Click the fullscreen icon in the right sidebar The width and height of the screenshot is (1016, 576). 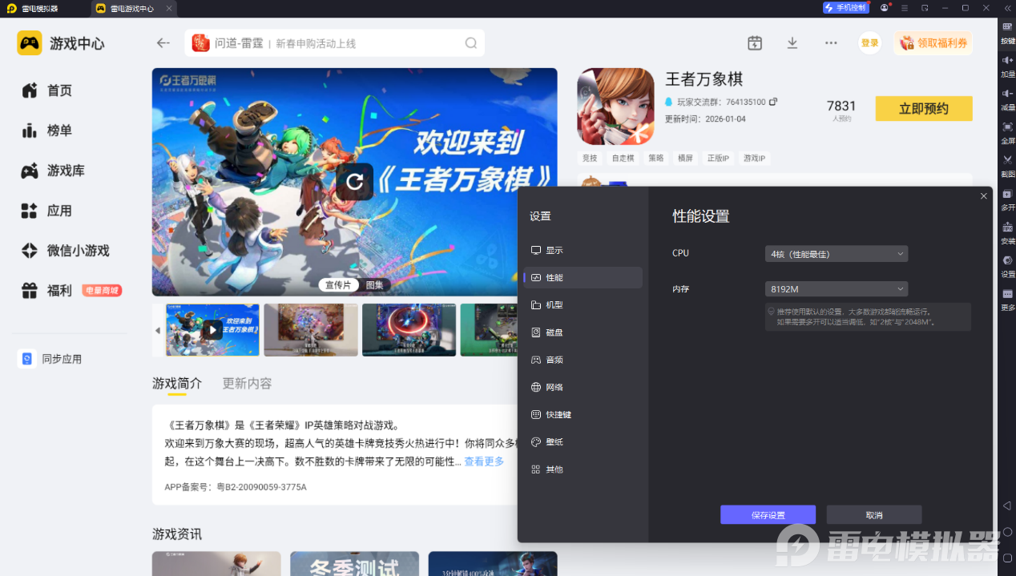(x=1007, y=127)
